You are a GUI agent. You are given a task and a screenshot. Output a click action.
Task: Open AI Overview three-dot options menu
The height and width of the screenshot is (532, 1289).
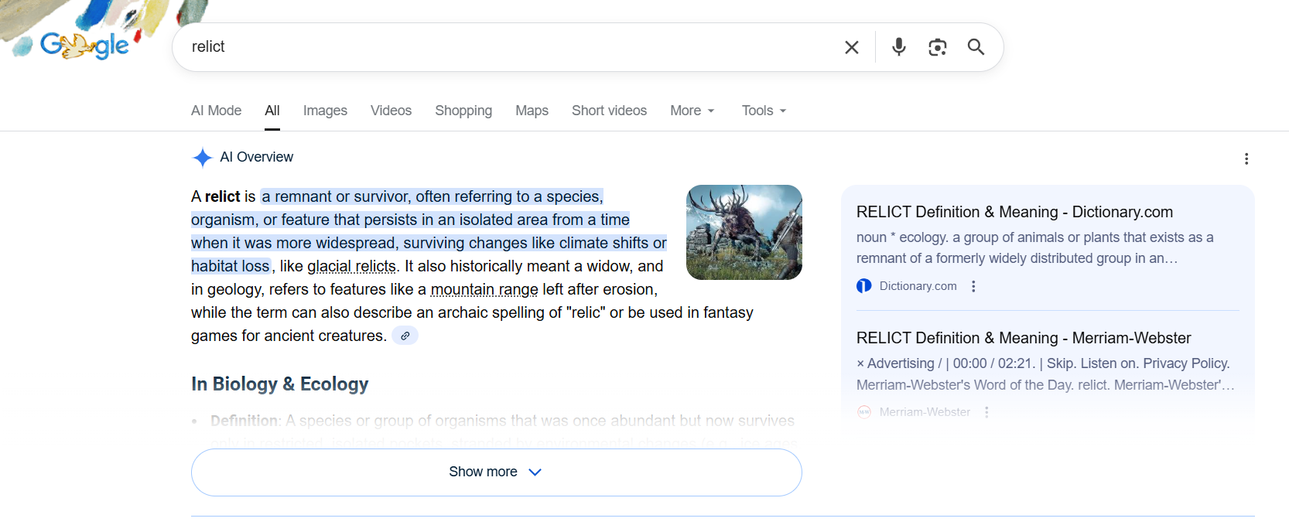click(x=1246, y=159)
